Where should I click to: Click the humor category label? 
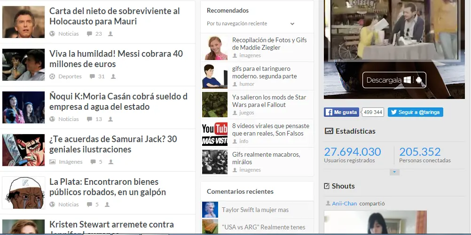(x=247, y=84)
